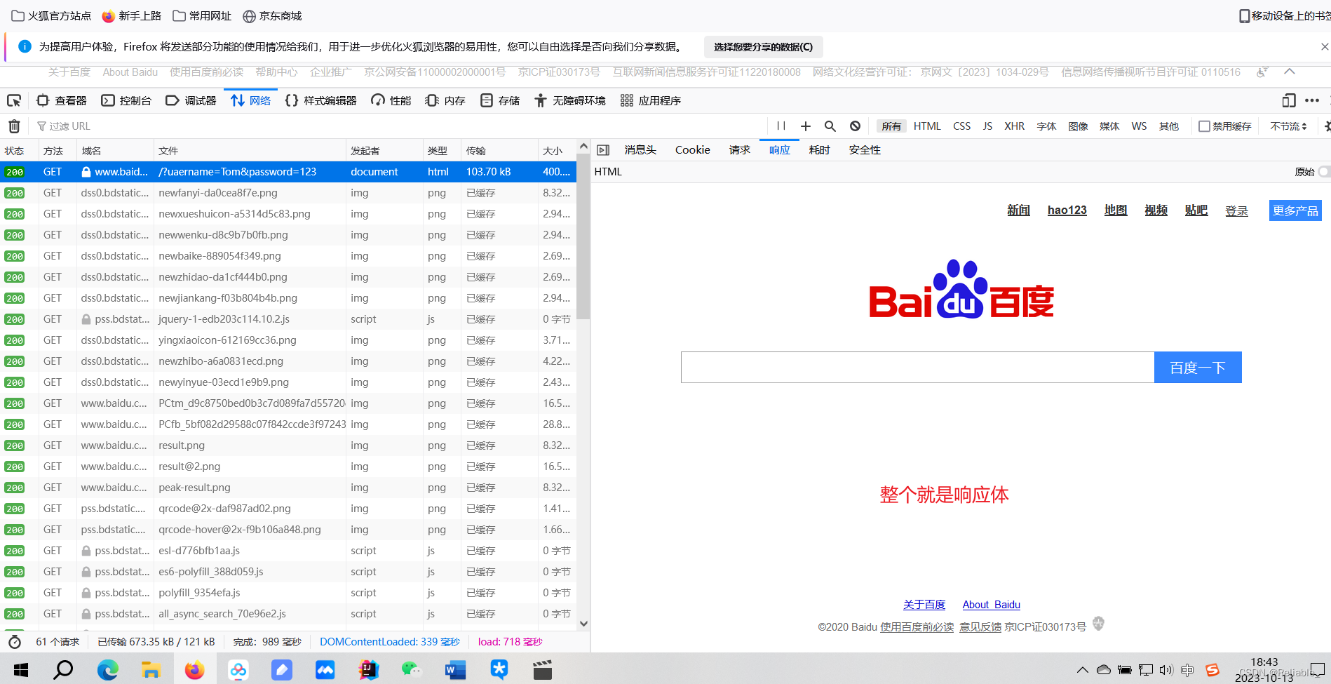Sort by the File (文件) column header
Screen dimensions: 1331x684
tap(250, 151)
